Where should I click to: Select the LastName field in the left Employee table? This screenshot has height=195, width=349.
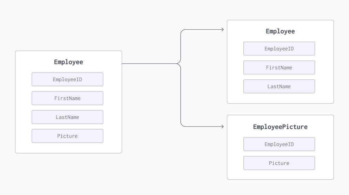[67, 117]
